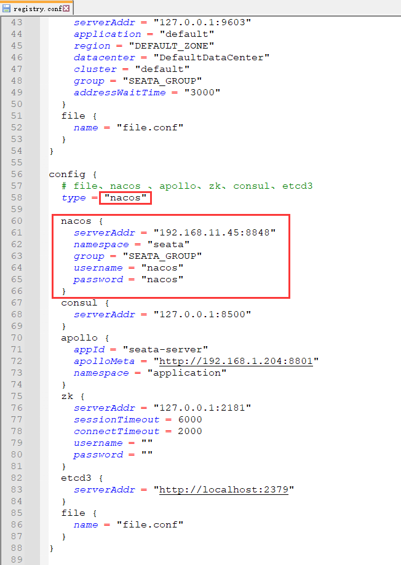Click the sessionTimeout value 6000
Viewport: 401px width, 565px height.
189,419
